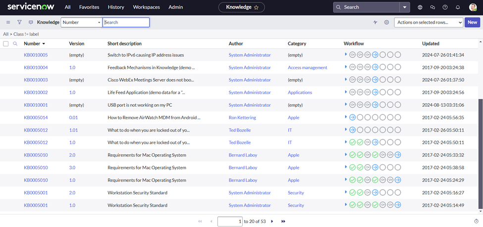Open the activity stream icon beside Knowledge
Screen dimensions: 483x227
[x=31, y=22]
